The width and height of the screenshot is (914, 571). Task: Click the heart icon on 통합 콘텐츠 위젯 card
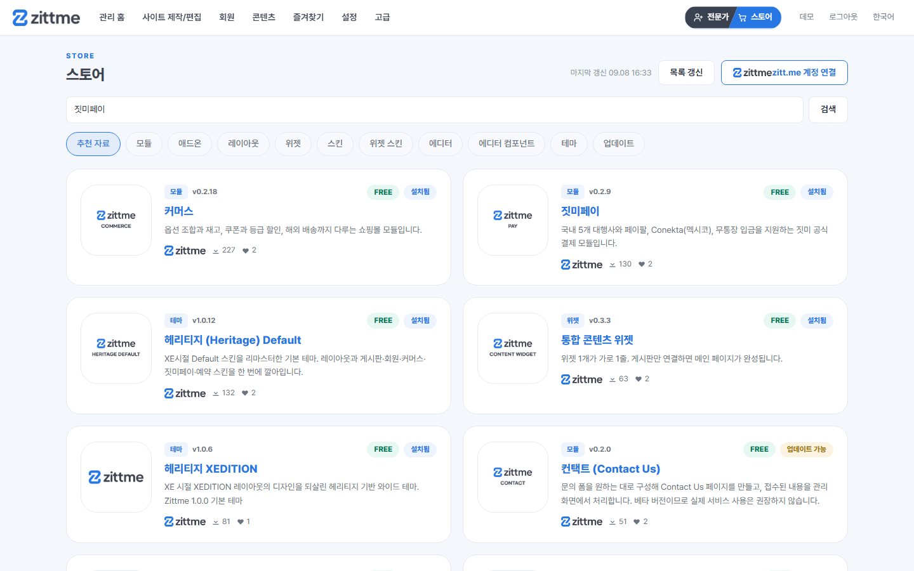click(x=639, y=379)
